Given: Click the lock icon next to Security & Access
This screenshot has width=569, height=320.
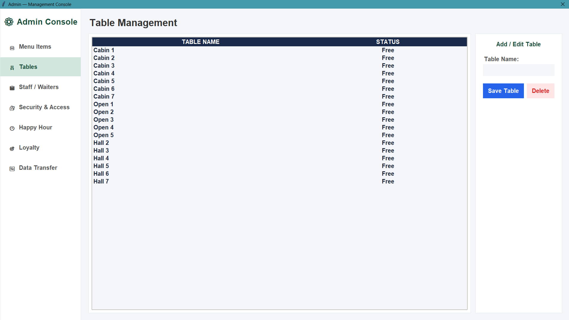Looking at the screenshot, I should 12,108.
